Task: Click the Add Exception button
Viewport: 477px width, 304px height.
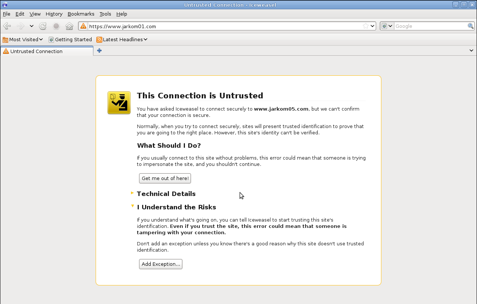Action: coord(160,264)
